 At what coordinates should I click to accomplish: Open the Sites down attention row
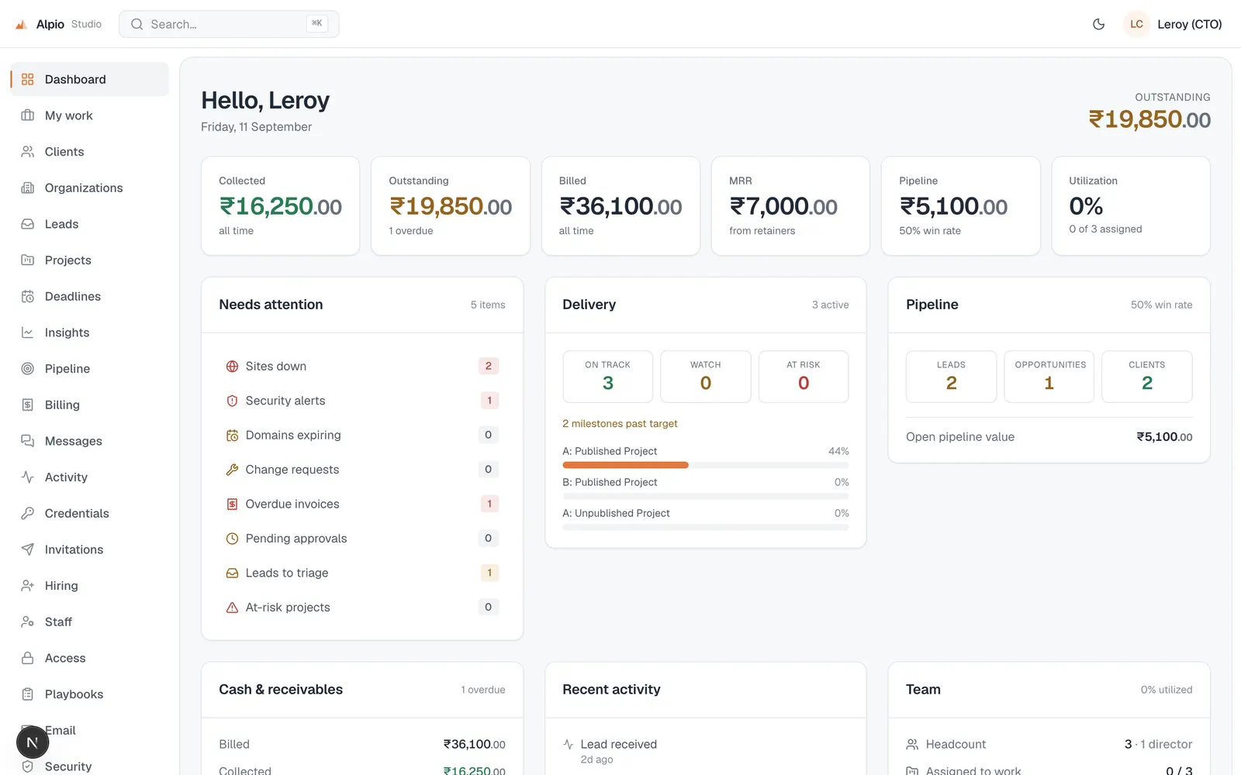coord(362,366)
